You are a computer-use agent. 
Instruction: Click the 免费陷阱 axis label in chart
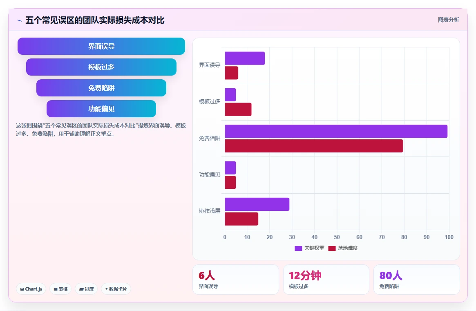tap(210, 138)
